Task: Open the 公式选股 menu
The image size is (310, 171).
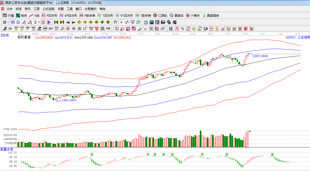Action: point(48,9)
